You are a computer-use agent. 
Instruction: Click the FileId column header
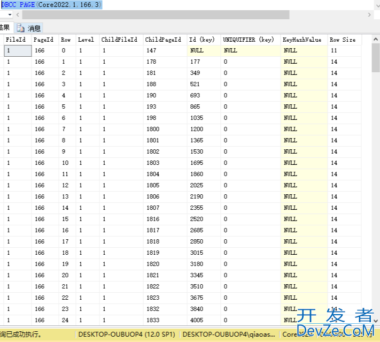click(18, 40)
